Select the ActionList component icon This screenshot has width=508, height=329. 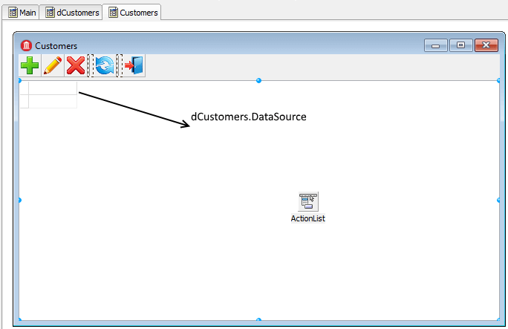(308, 201)
